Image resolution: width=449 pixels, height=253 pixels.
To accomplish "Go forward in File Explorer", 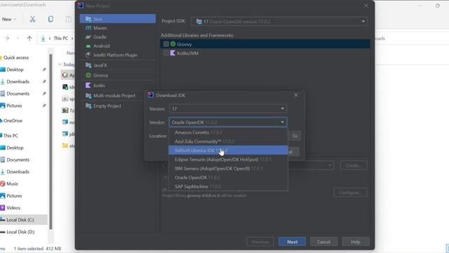I will tap(7, 38).
